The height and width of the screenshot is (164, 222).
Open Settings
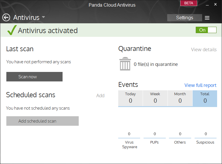click(185, 18)
